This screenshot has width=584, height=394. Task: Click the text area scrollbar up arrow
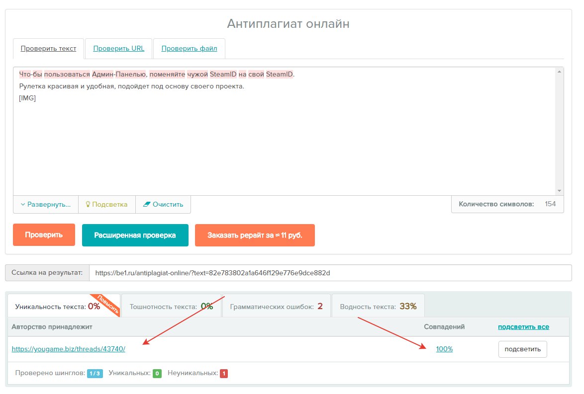[559, 72]
